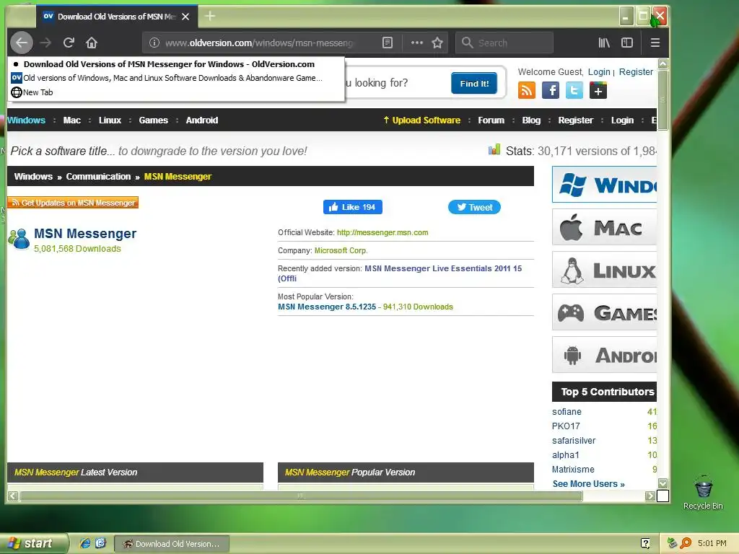The height and width of the screenshot is (554, 739).
Task: Click the Find It! button
Action: (474, 84)
